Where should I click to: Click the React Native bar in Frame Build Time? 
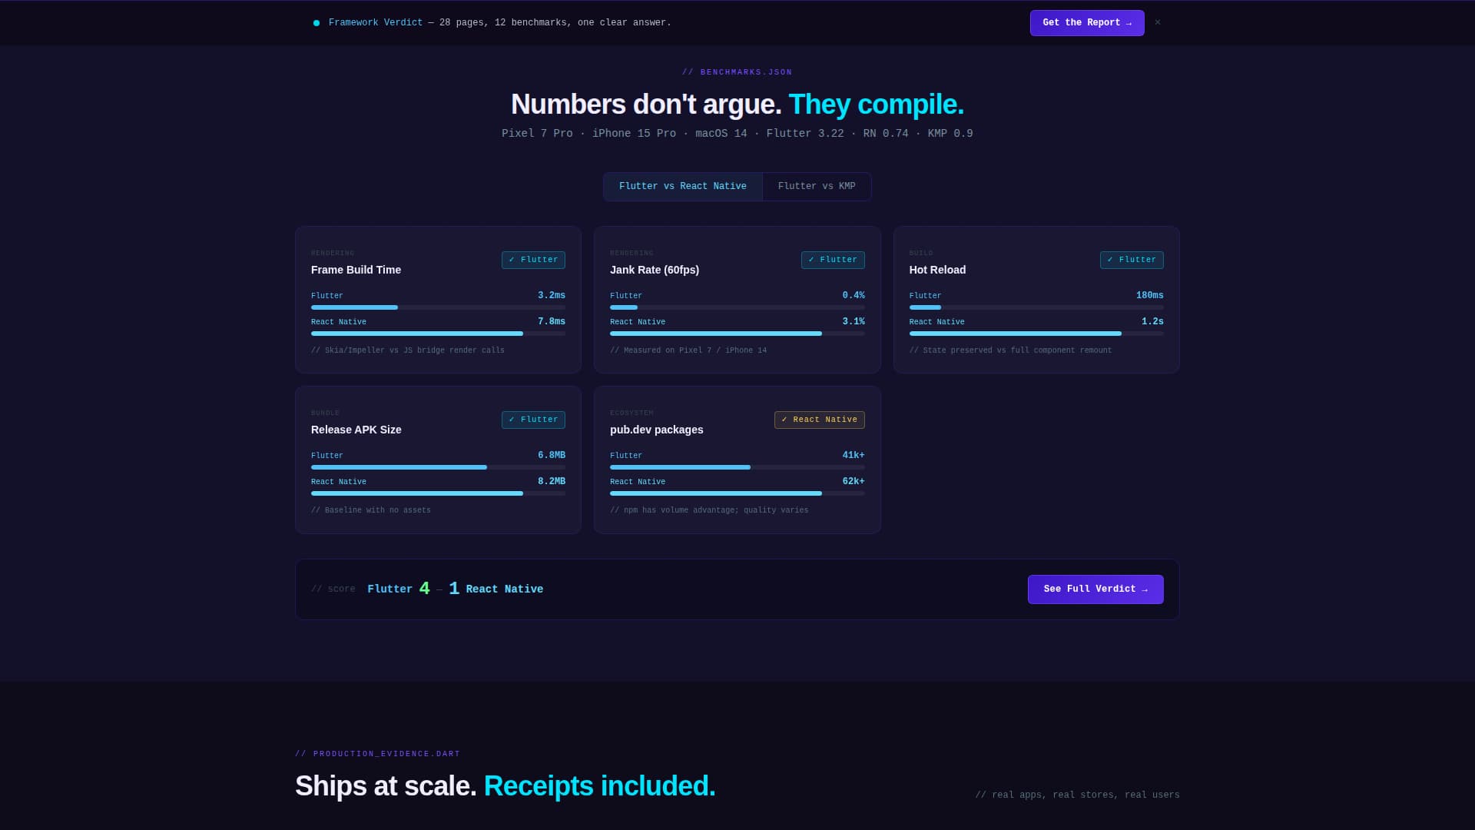click(438, 334)
